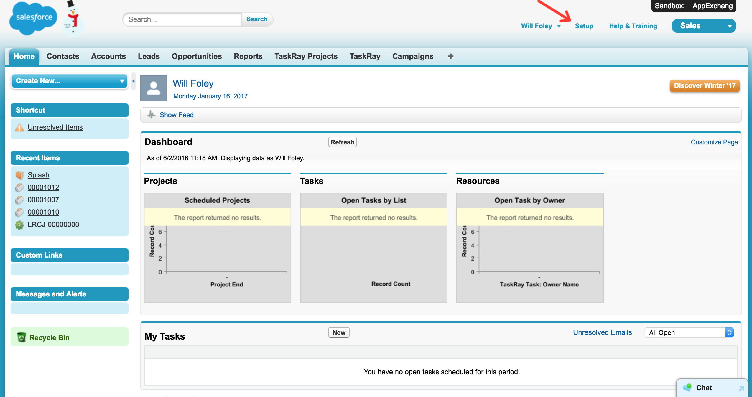The image size is (752, 397).
Task: Click the icon beside record 00001010
Action: [x=19, y=212]
